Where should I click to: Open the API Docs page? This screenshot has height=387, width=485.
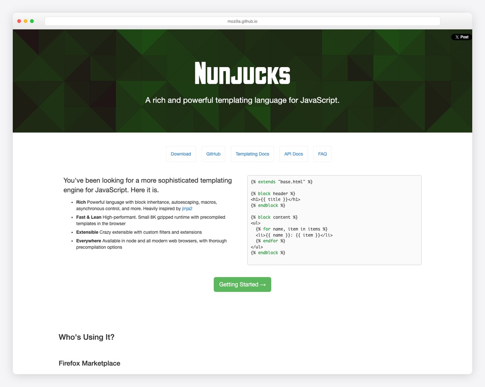coord(293,154)
